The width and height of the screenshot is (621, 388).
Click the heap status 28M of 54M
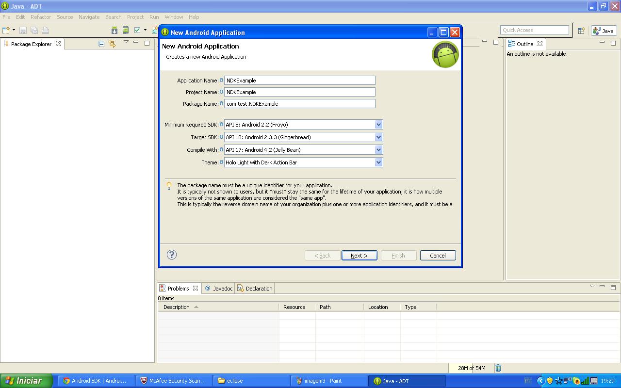point(471,368)
